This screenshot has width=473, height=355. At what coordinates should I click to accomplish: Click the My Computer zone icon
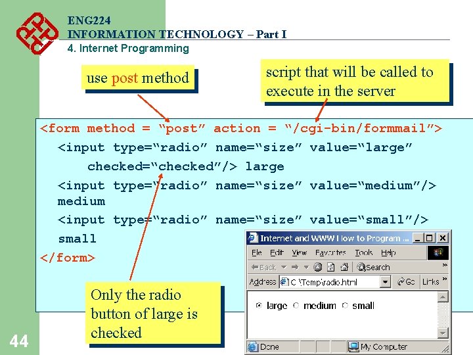tap(353, 347)
